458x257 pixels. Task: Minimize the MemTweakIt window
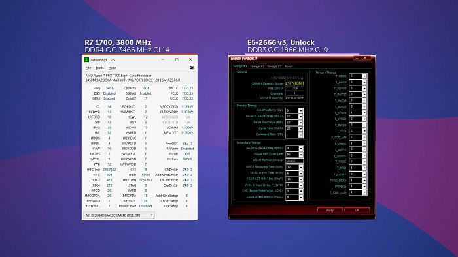(357, 58)
